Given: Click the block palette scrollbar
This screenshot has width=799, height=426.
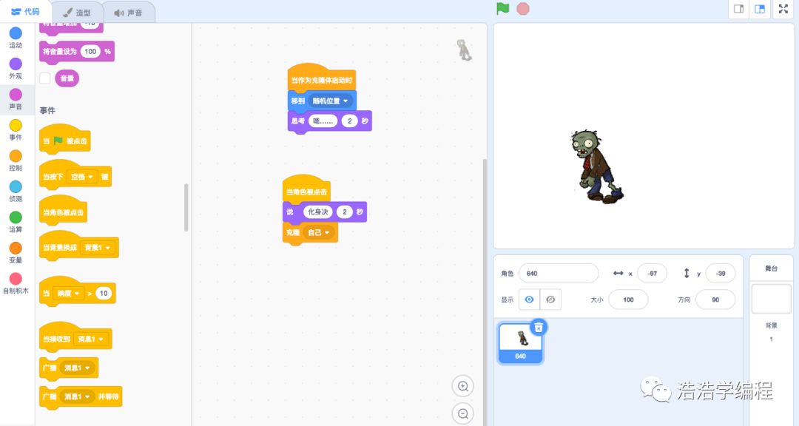Looking at the screenshot, I should (186, 207).
